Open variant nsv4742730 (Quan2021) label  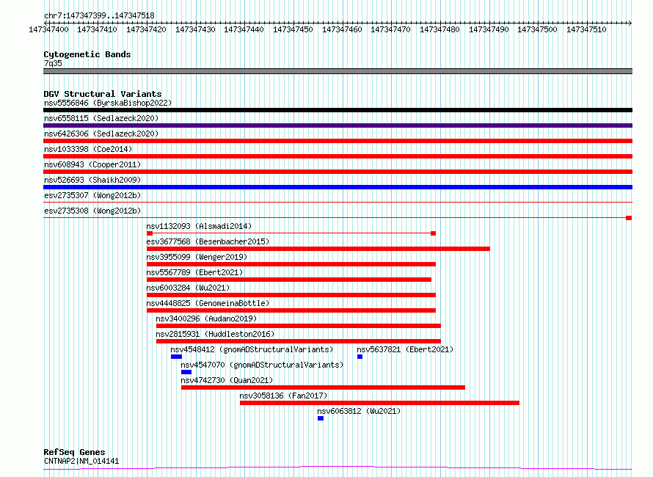(227, 380)
